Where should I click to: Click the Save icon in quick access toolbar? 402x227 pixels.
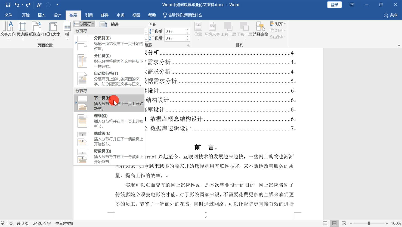click(x=8, y=5)
